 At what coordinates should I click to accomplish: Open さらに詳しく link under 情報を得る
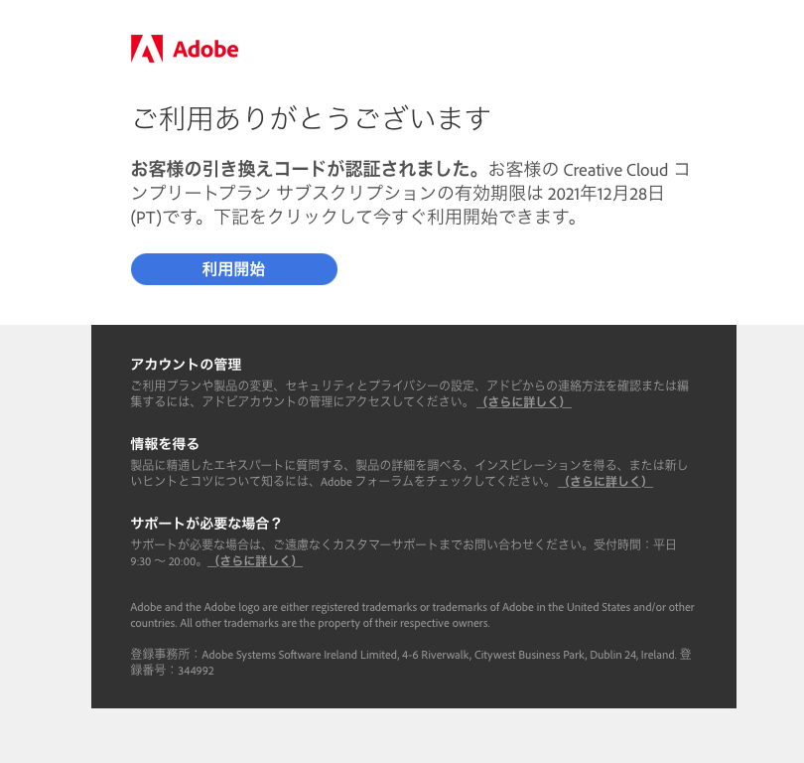605,481
